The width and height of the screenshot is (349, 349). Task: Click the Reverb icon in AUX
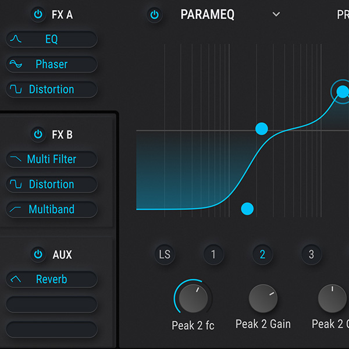click(x=16, y=280)
